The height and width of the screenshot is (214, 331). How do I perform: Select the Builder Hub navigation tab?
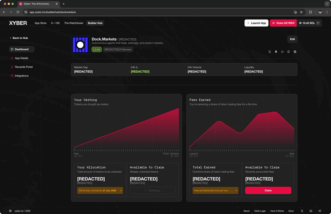[95, 23]
